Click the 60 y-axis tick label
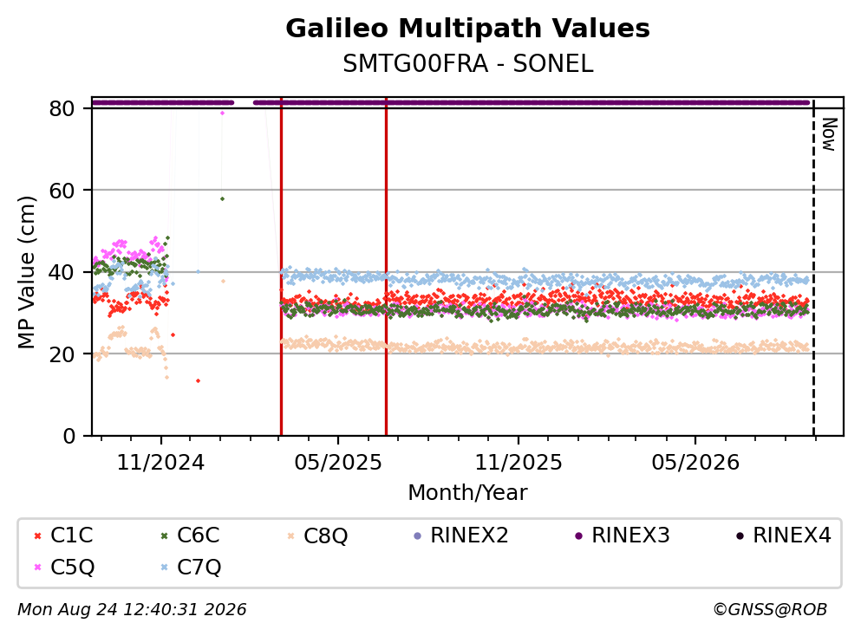The image size is (861, 636). 62,191
